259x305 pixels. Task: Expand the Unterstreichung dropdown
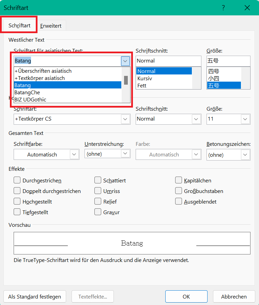pyautogui.click(x=125, y=154)
